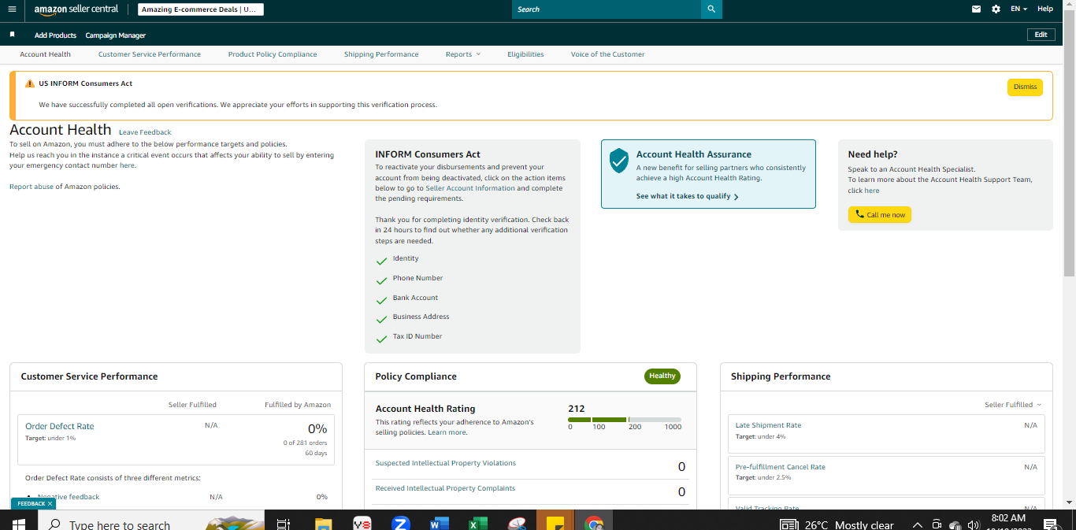The image size is (1076, 530).
Task: Show hidden system tray icons
Action: [x=917, y=524]
